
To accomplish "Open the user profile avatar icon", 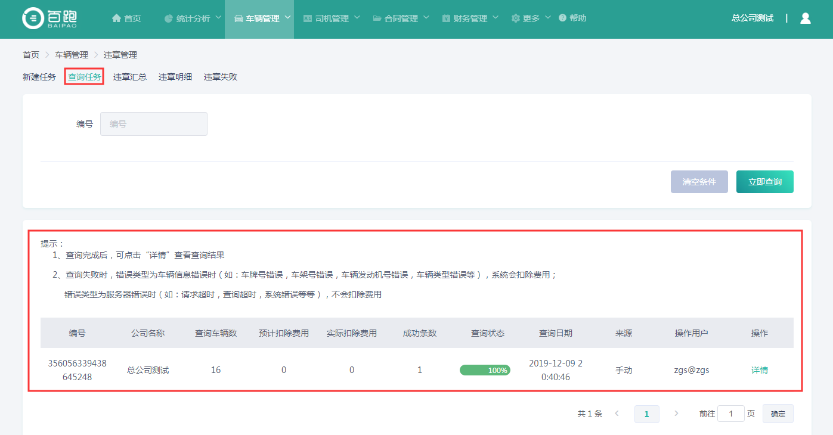I will pyautogui.click(x=805, y=18).
